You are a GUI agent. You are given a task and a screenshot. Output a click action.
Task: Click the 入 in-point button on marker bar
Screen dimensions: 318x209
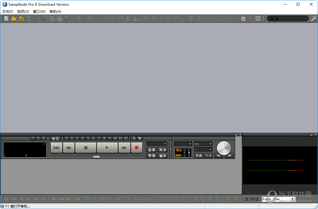pos(134,138)
